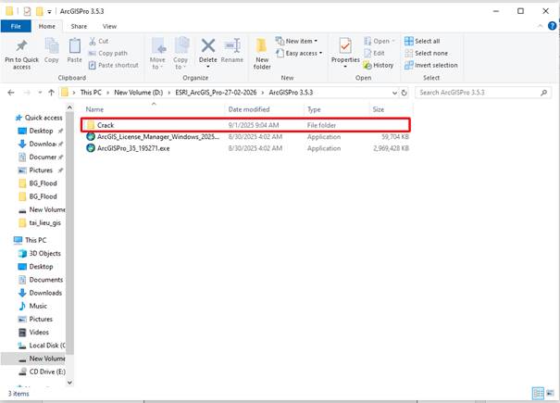This screenshot has height=403, width=560.
Task: Go up one folder level arrow
Action: pyautogui.click(x=50, y=93)
